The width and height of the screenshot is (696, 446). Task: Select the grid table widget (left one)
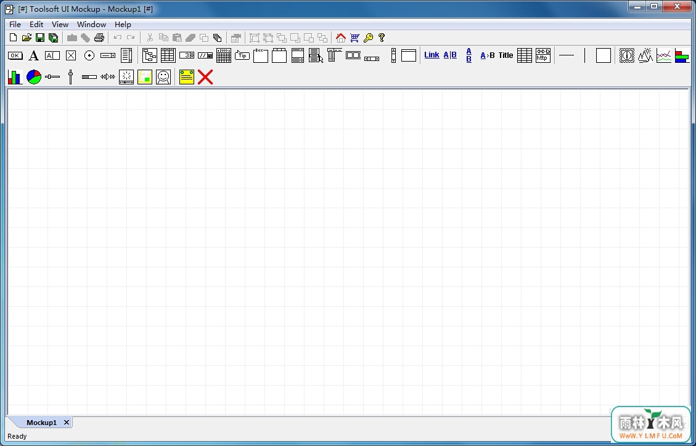168,55
